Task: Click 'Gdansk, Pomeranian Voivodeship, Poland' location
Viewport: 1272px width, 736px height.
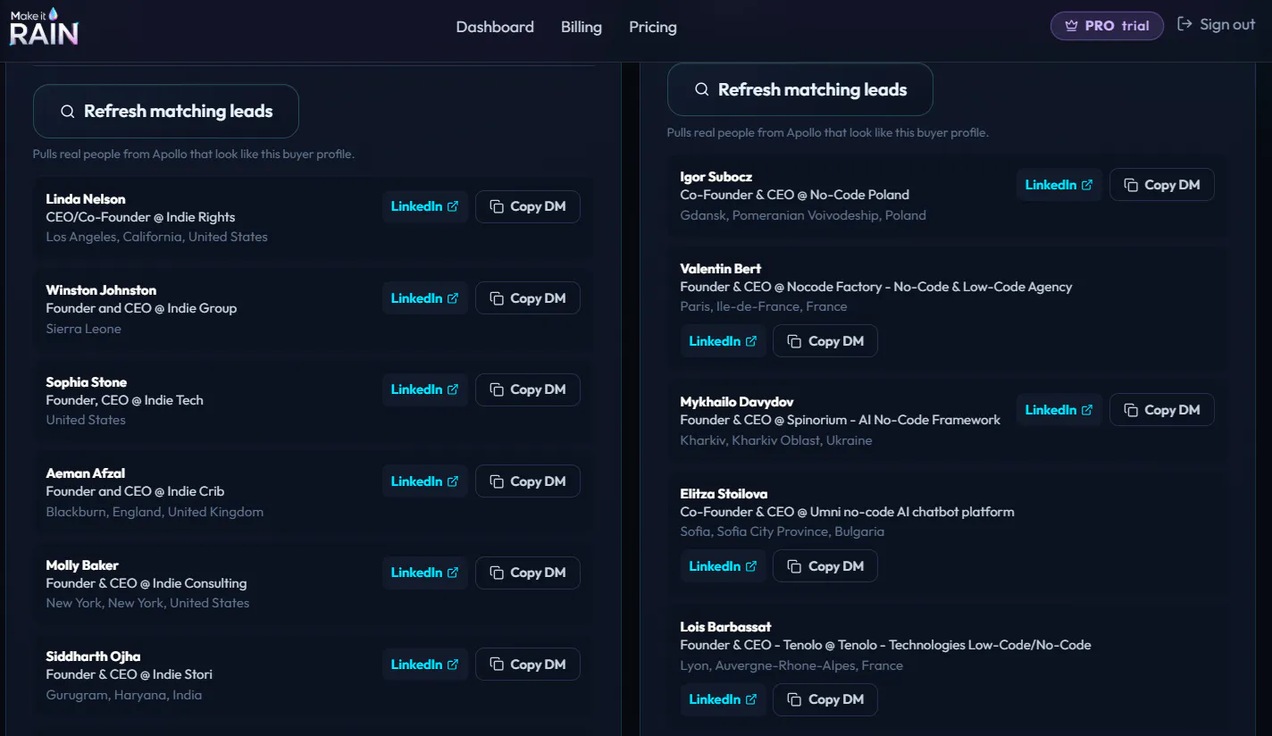Action: pos(803,215)
